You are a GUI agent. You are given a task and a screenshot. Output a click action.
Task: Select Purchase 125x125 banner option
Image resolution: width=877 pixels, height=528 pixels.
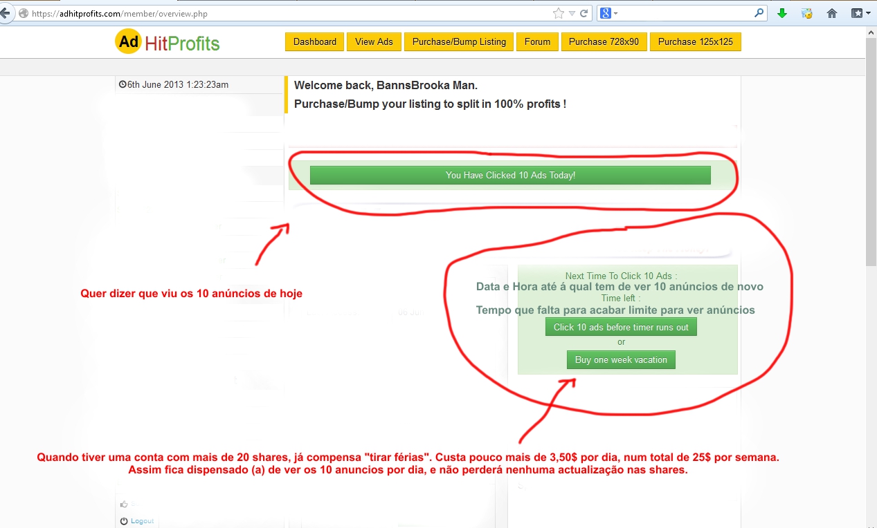[x=696, y=41]
